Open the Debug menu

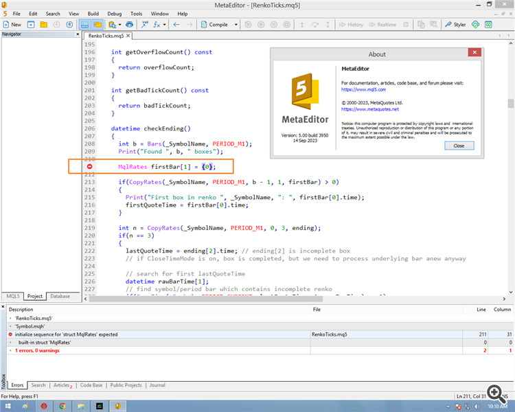(114, 14)
